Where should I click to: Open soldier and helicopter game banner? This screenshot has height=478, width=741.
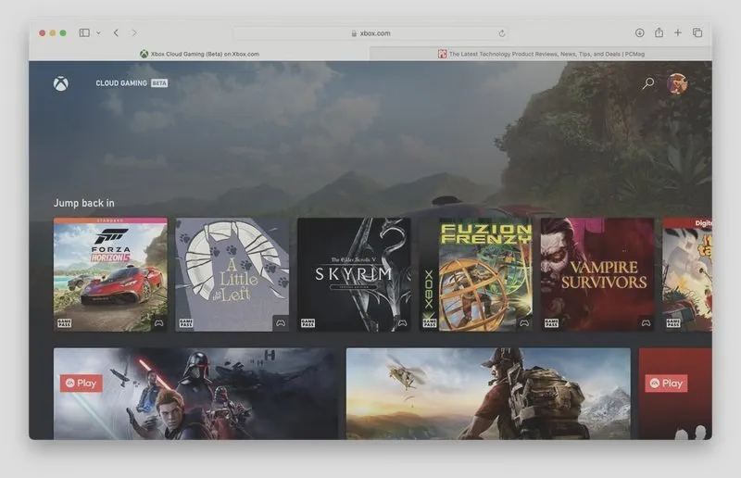click(x=488, y=394)
